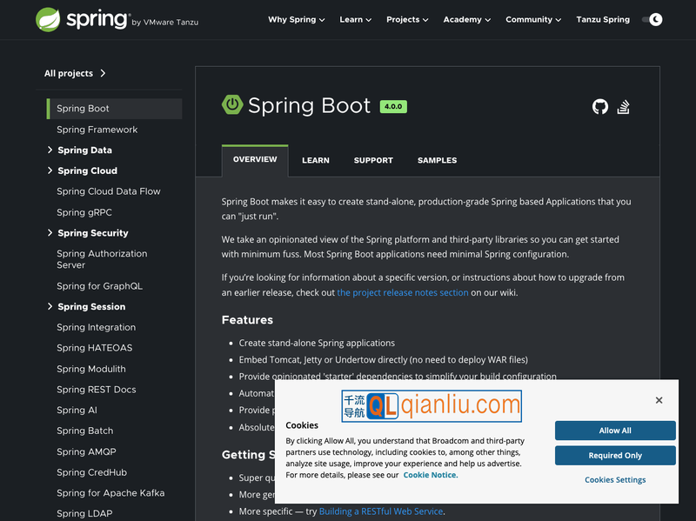Open the Projects navigation dropdown

[x=406, y=19]
